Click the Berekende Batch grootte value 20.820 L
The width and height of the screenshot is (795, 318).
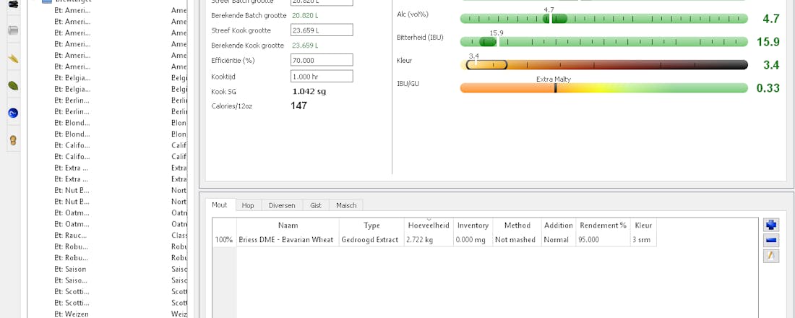[x=305, y=16]
